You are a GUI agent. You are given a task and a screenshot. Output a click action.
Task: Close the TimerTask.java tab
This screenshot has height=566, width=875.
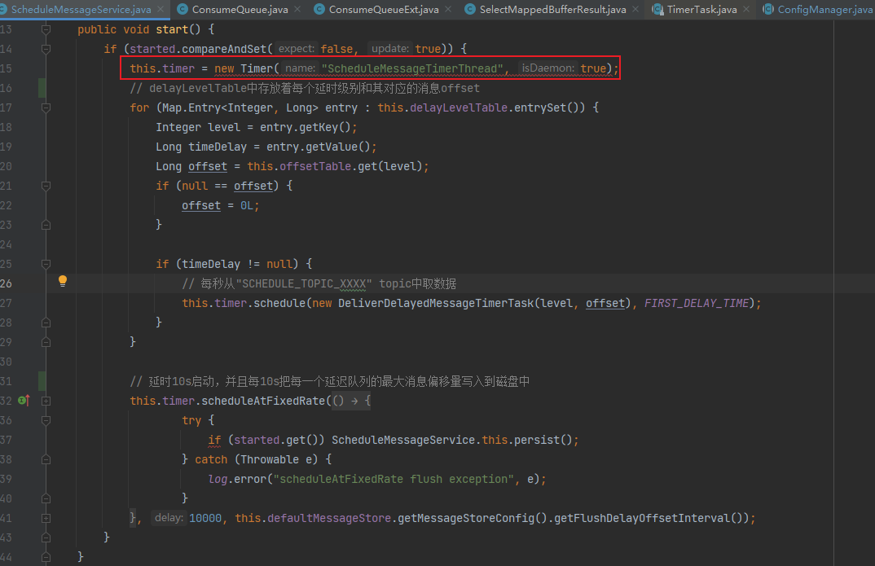(746, 10)
